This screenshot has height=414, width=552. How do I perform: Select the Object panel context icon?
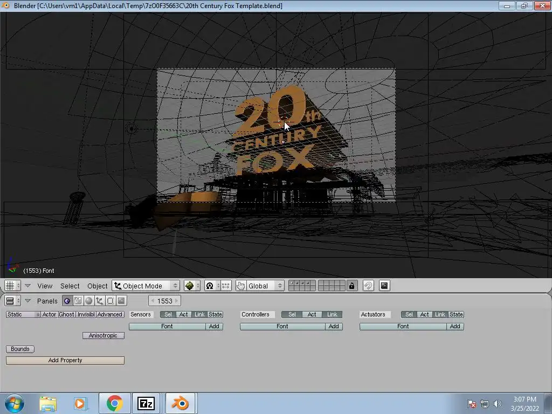[x=100, y=301]
